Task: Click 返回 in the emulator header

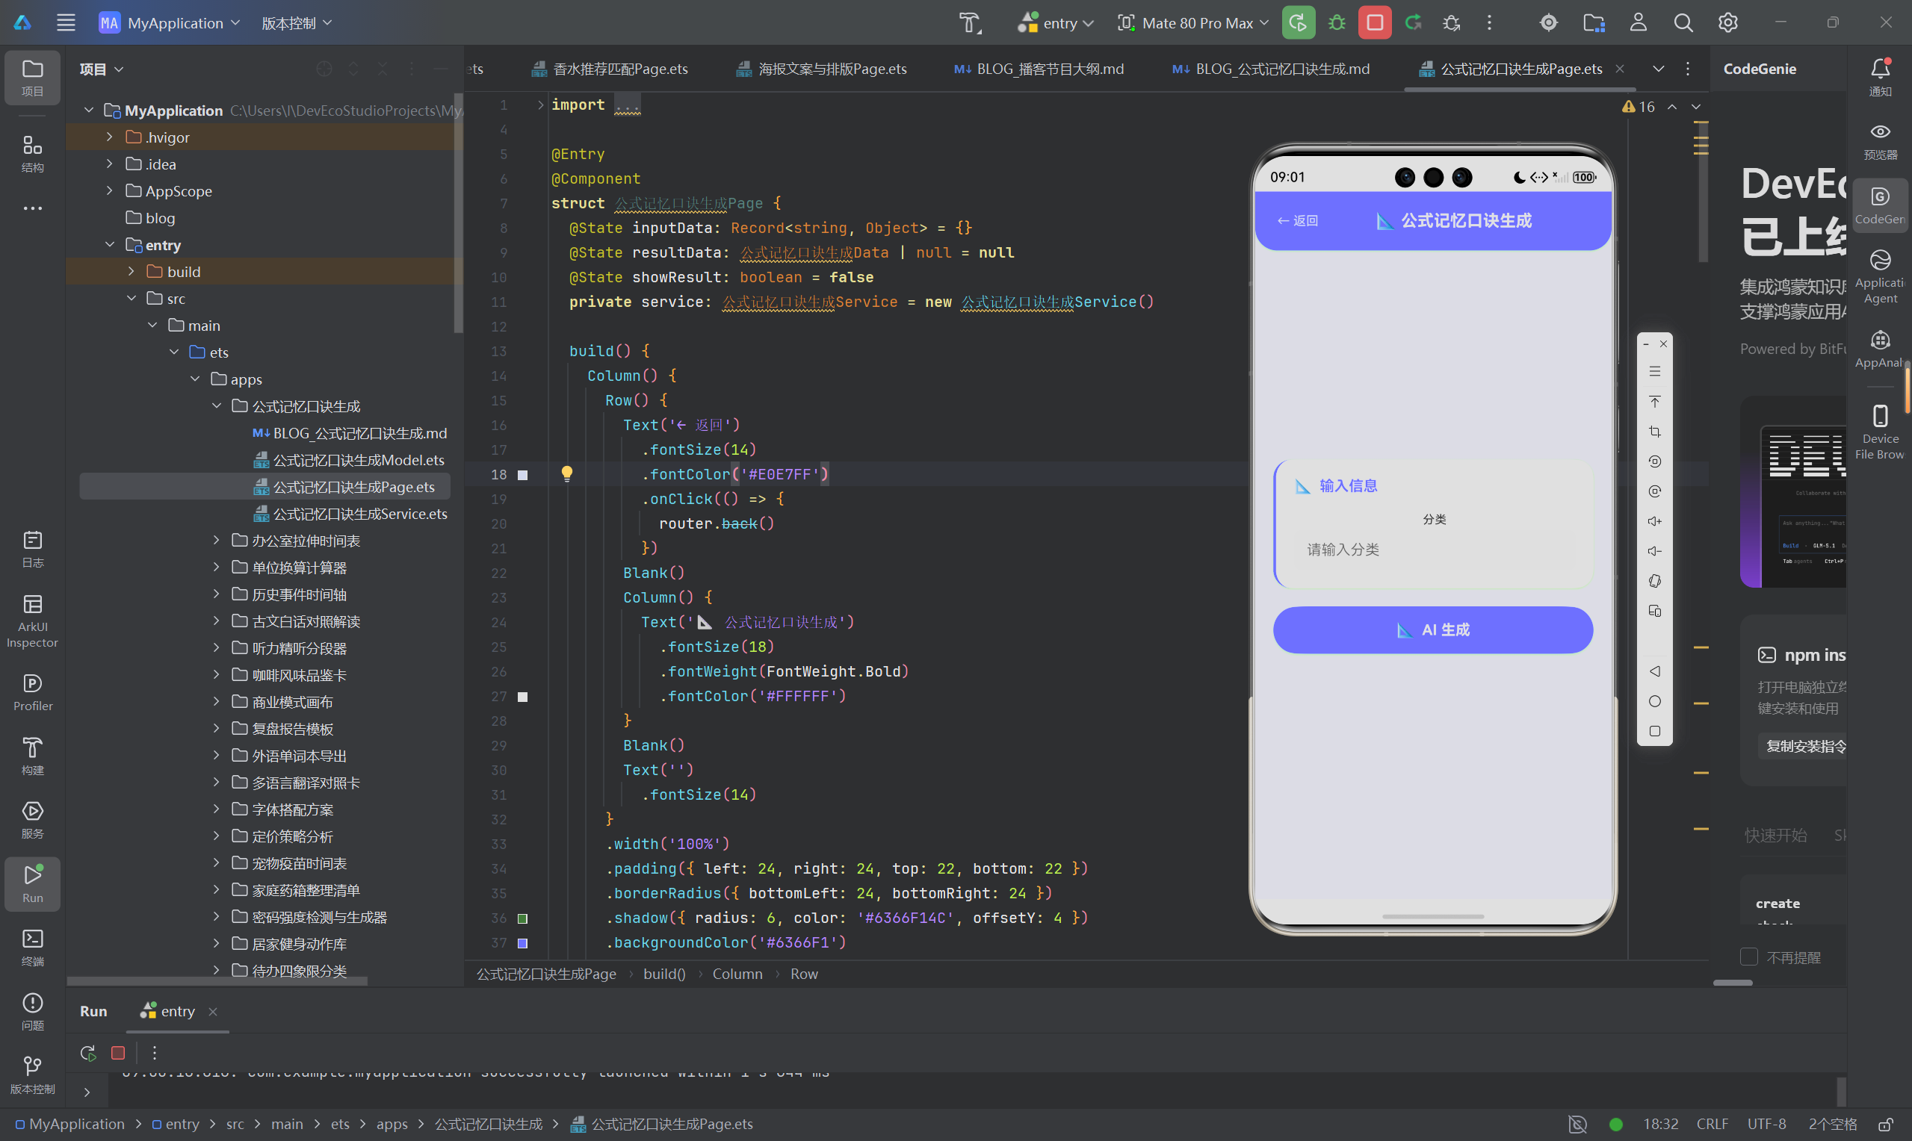Action: 1298,221
